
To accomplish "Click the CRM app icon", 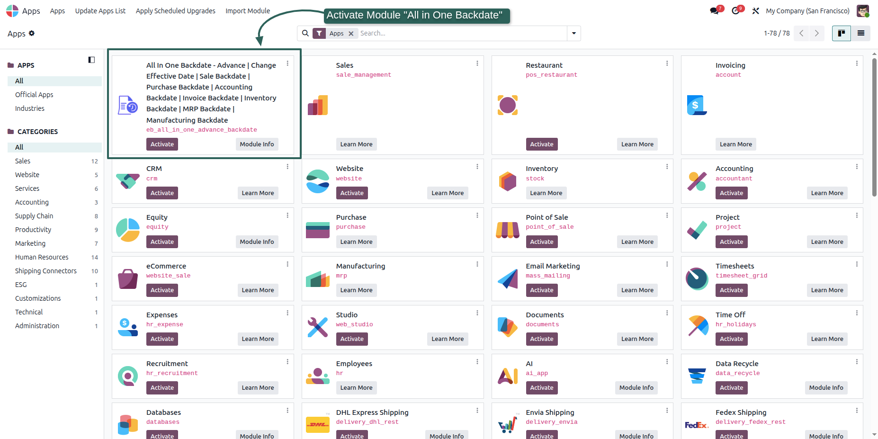I will [128, 181].
